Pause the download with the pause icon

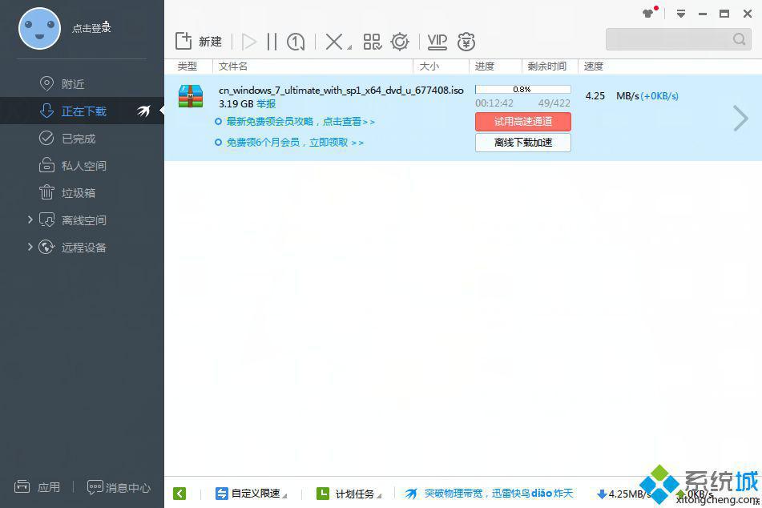coord(272,42)
